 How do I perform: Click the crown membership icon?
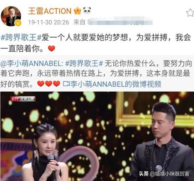pyautogui.click(x=77, y=11)
